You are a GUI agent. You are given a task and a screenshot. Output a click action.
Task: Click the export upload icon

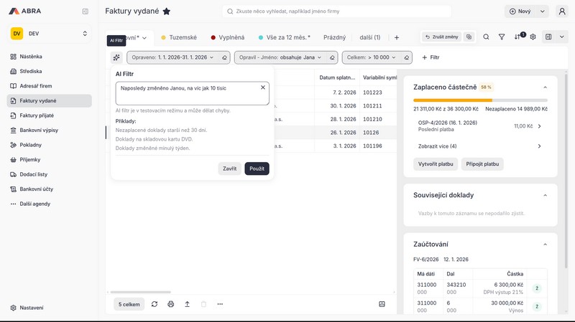pos(187,304)
